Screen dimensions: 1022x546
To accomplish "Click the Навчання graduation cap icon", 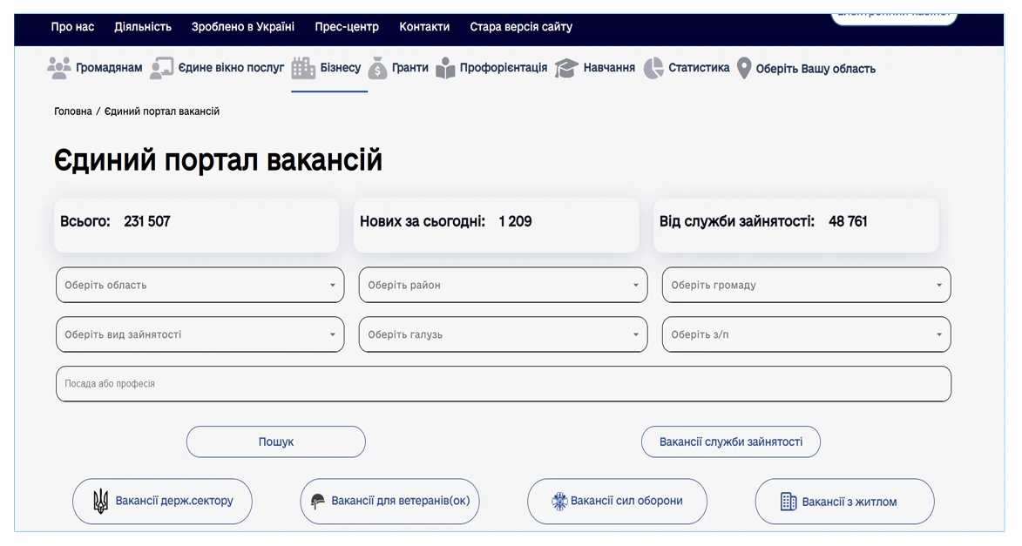I will point(566,68).
